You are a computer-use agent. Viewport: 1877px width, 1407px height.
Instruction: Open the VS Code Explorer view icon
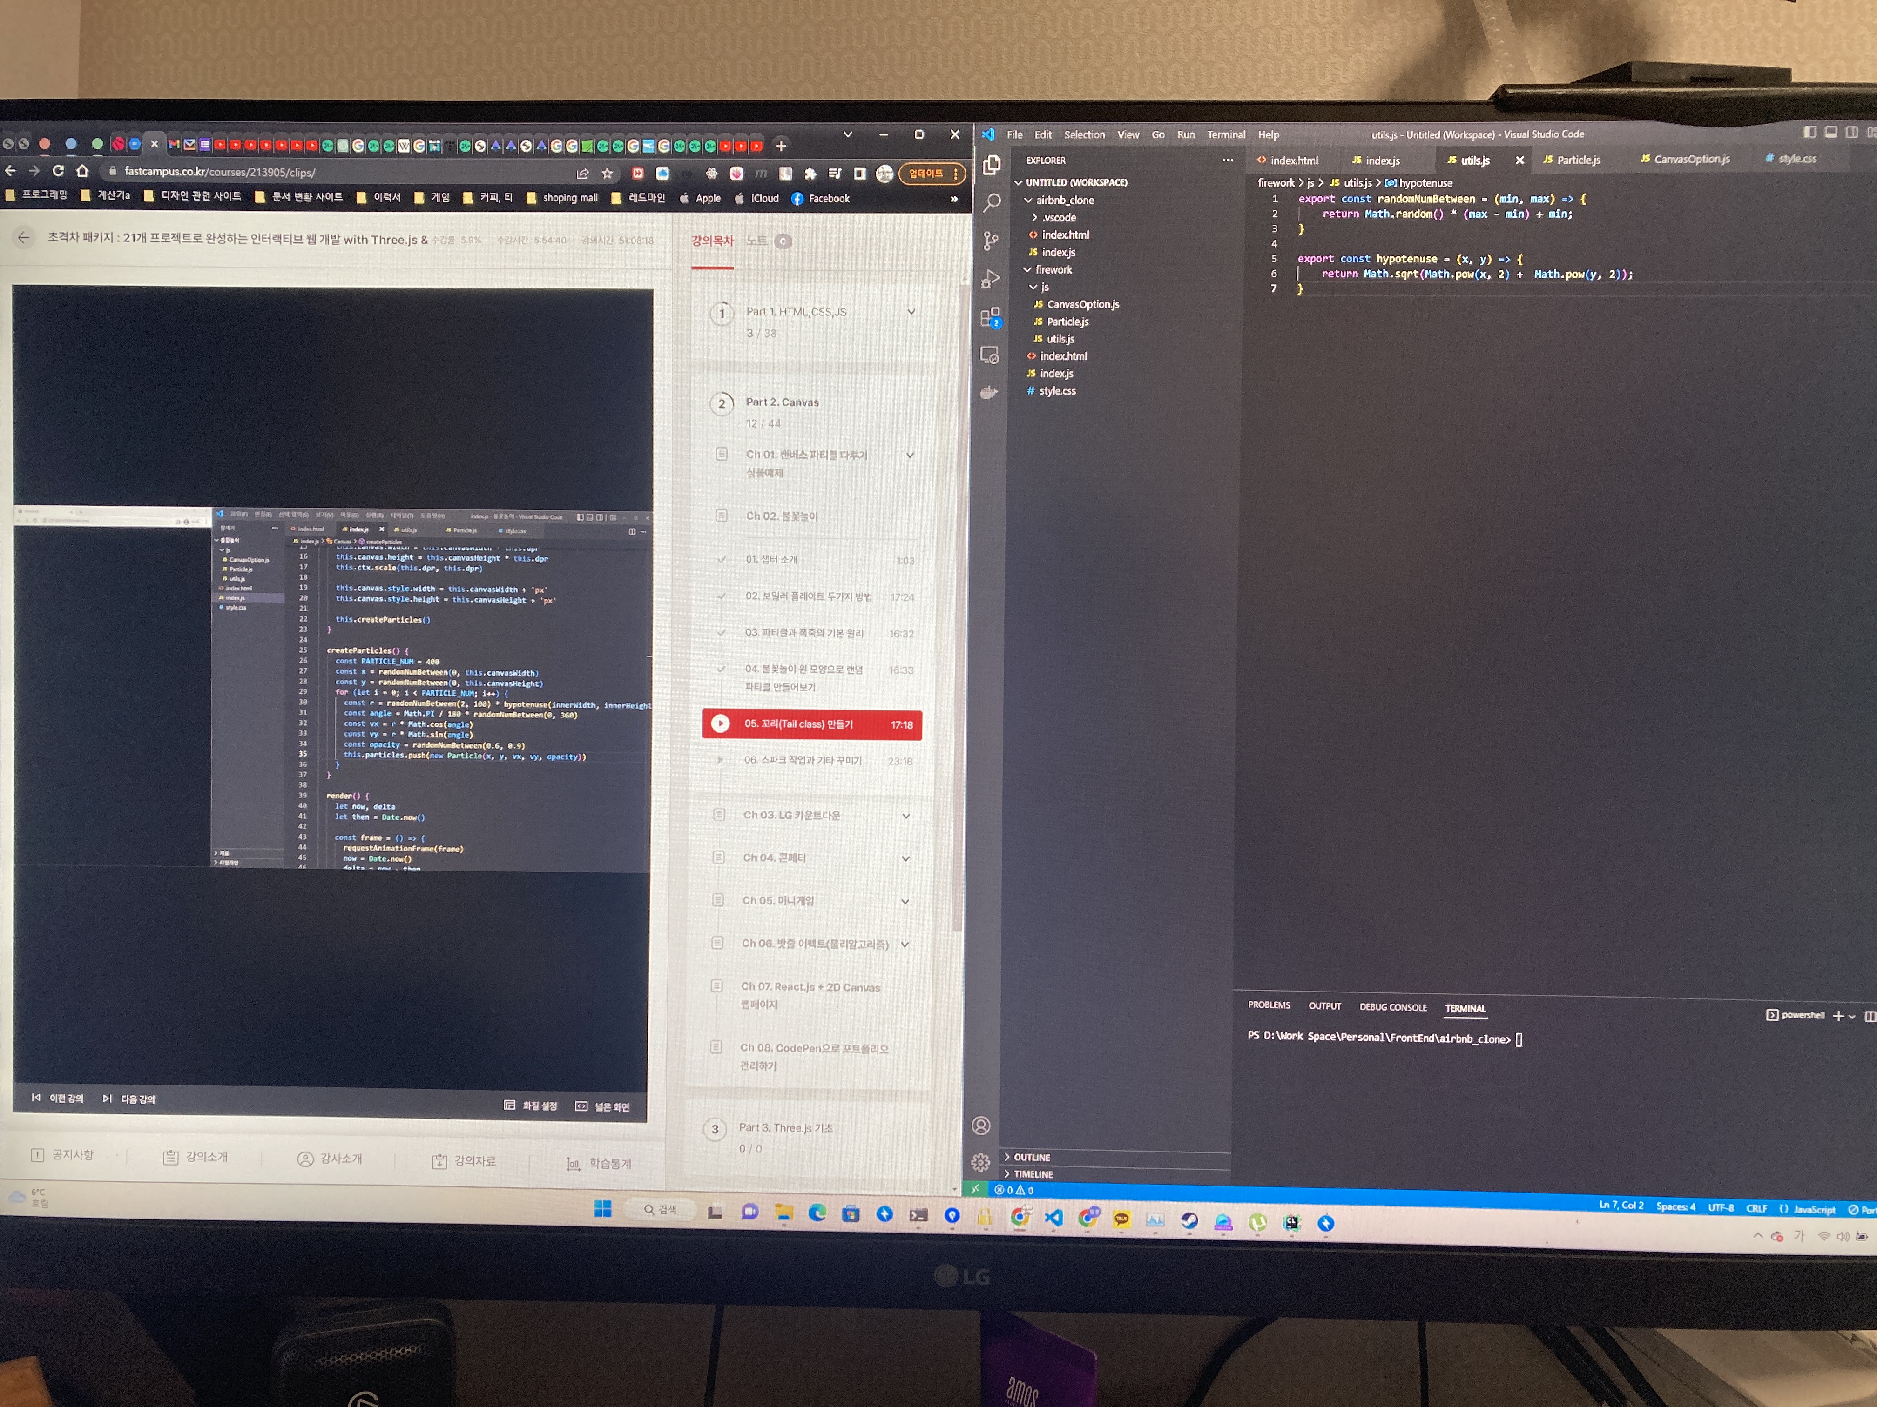coord(991,165)
